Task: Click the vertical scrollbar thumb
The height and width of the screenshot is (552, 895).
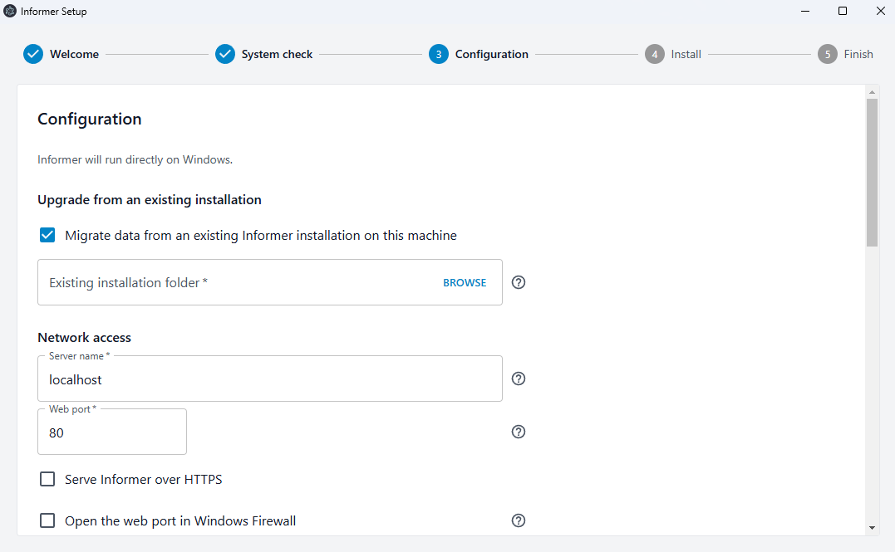Action: click(x=872, y=172)
